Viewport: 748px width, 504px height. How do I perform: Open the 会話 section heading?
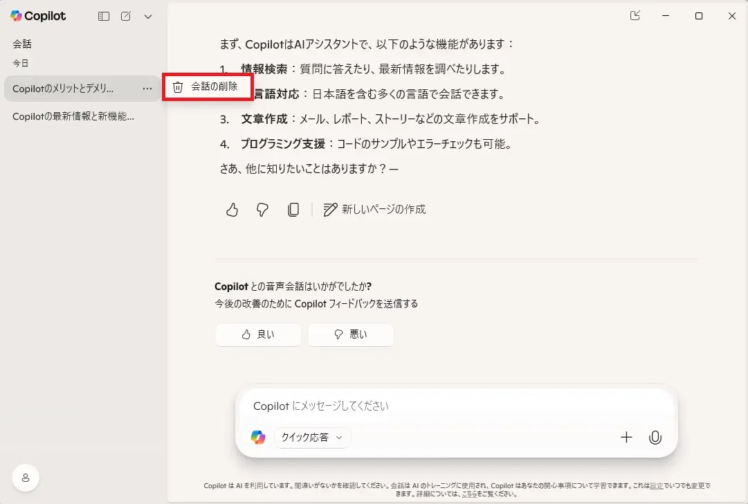(22, 44)
